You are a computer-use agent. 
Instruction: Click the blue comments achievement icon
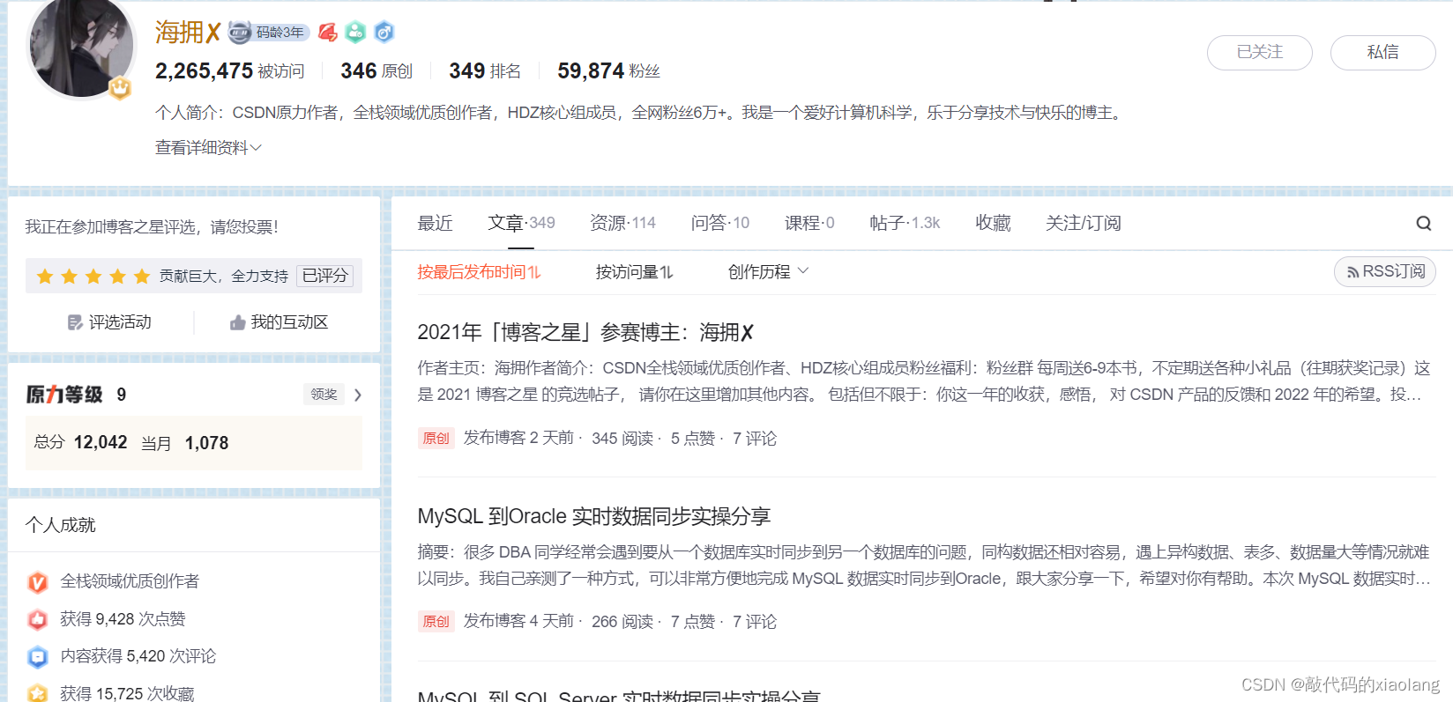click(x=37, y=656)
